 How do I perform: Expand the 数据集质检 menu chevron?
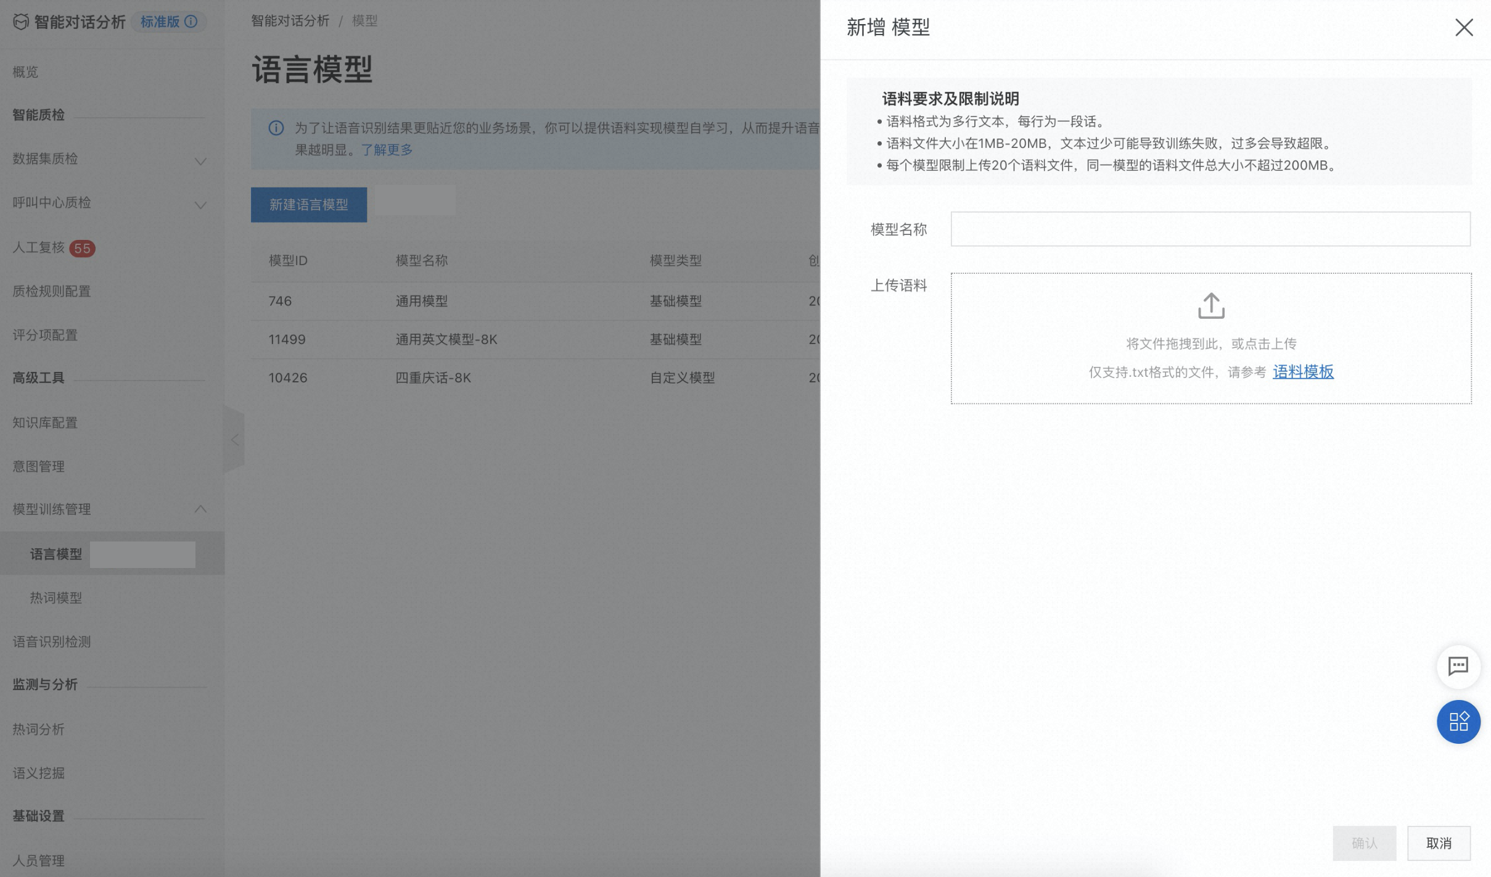click(200, 161)
